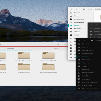
Task: Click the Fedora drive icon in dark sidebar
Action: (79, 69)
